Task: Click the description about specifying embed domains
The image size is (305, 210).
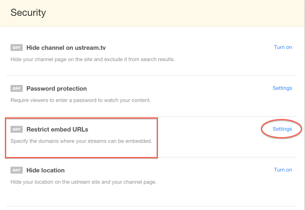Action: point(81,141)
